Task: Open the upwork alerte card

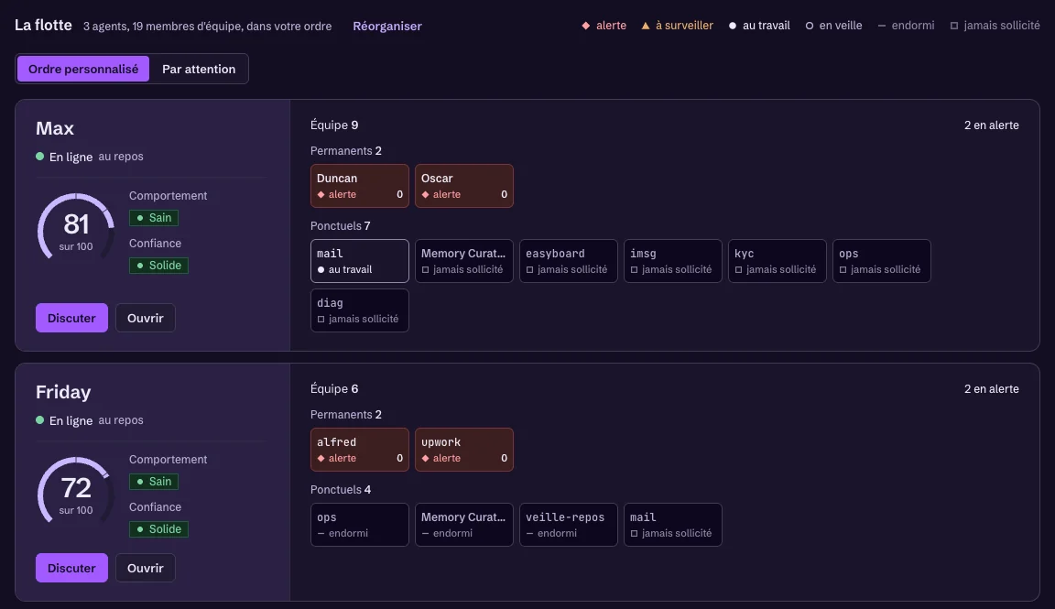Action: [463, 450]
